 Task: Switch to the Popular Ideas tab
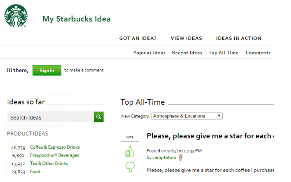(x=149, y=53)
